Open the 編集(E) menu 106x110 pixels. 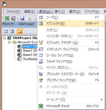(x=29, y=12)
